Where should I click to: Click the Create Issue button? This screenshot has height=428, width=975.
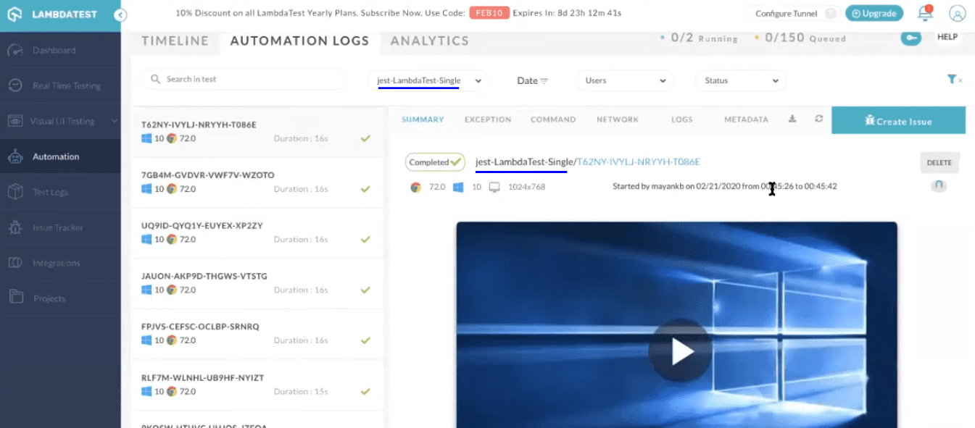pos(899,120)
